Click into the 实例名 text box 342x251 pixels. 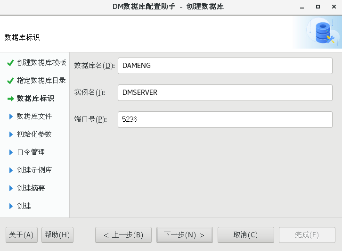(x=225, y=92)
